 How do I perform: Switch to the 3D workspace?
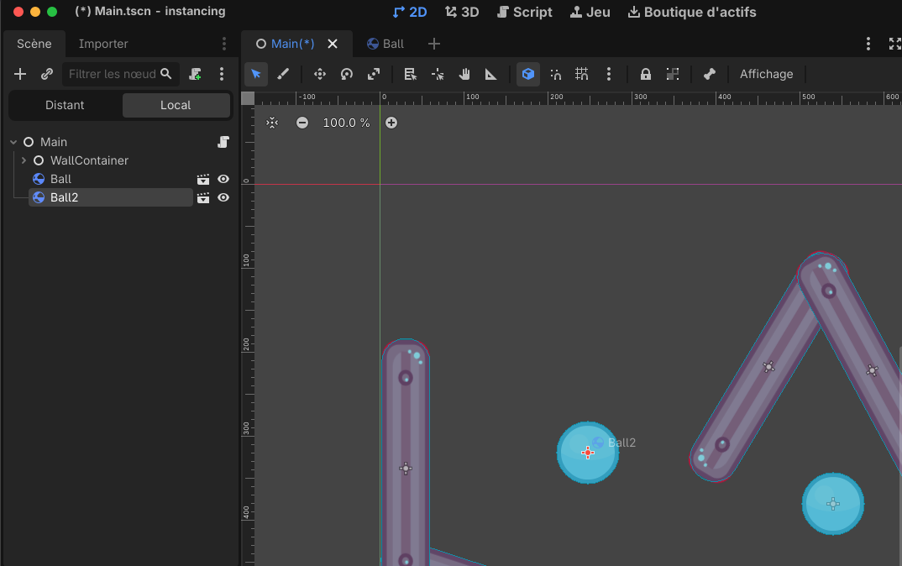pyautogui.click(x=462, y=12)
